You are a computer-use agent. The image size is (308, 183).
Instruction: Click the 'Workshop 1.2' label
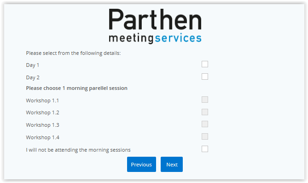tap(42, 113)
